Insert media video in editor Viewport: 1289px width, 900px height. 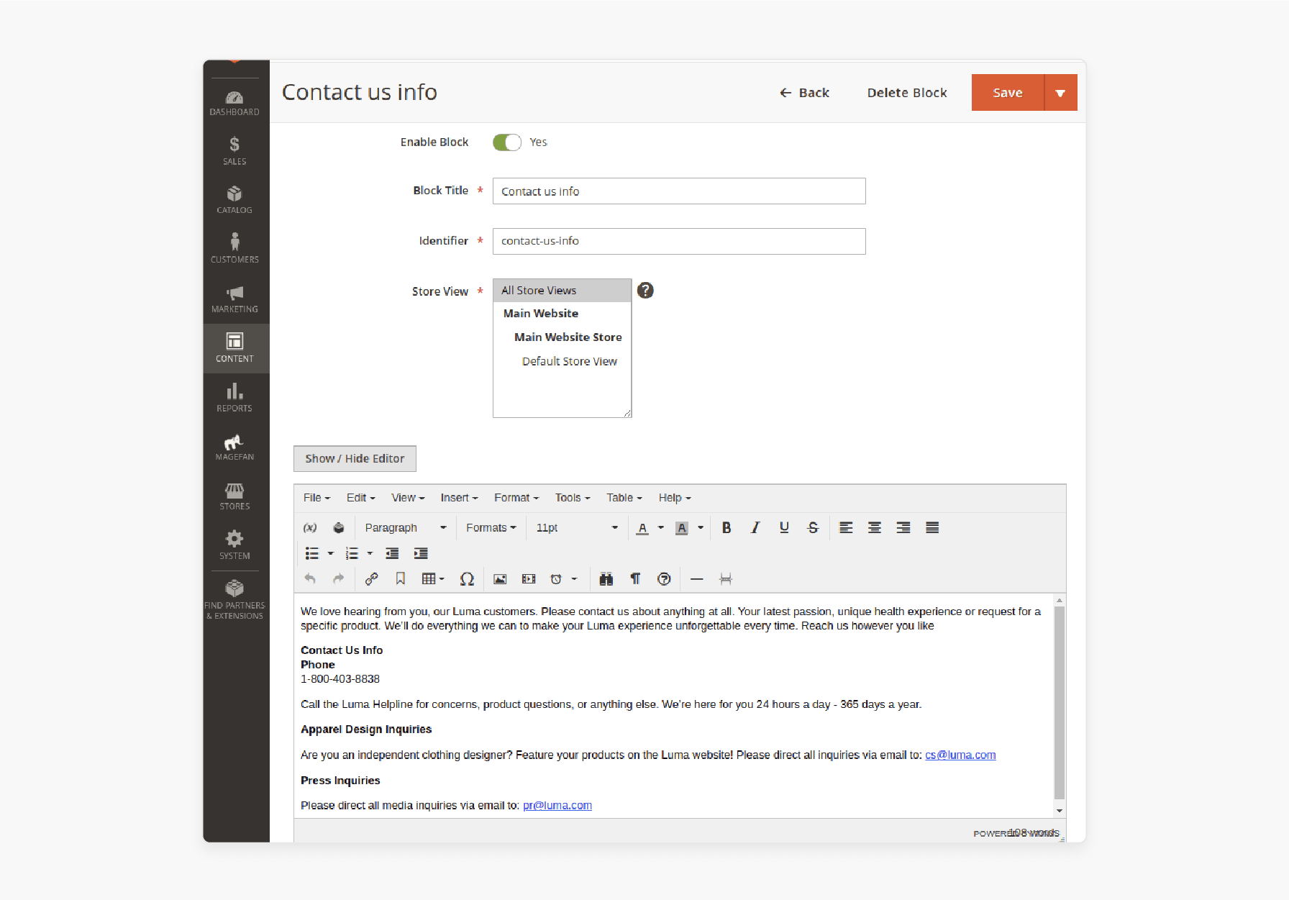[x=529, y=578]
